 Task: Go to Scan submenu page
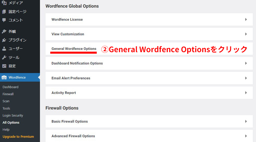click(6, 101)
